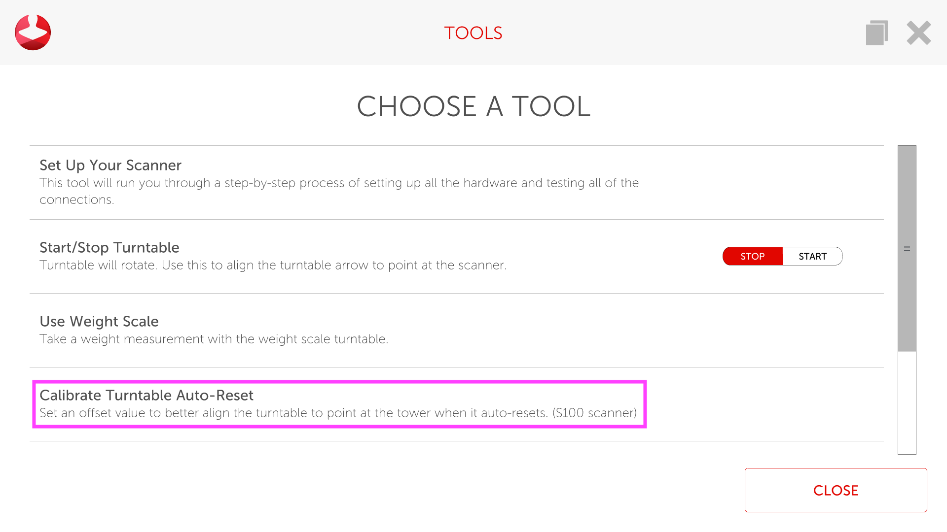
Task: Close Tools with the gray X icon
Action: [918, 33]
